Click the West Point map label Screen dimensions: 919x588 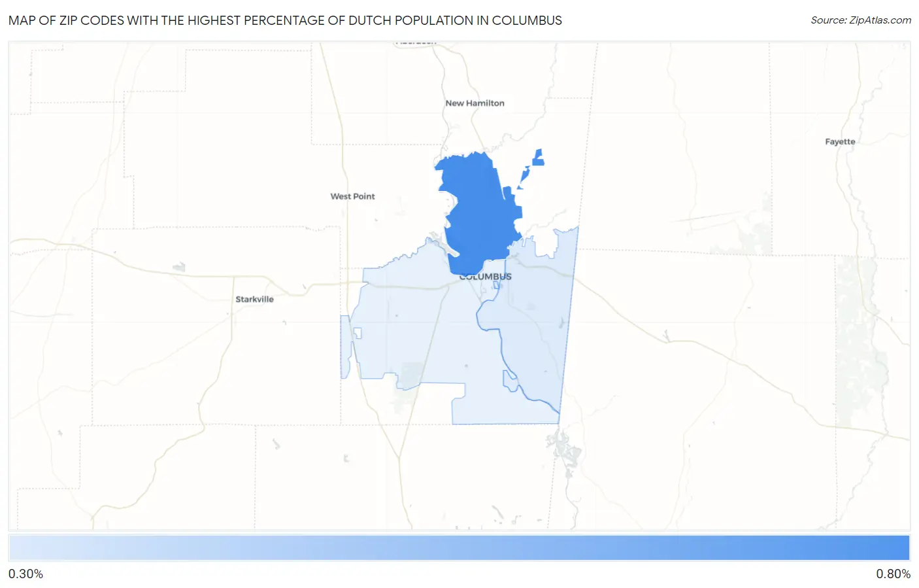352,196
